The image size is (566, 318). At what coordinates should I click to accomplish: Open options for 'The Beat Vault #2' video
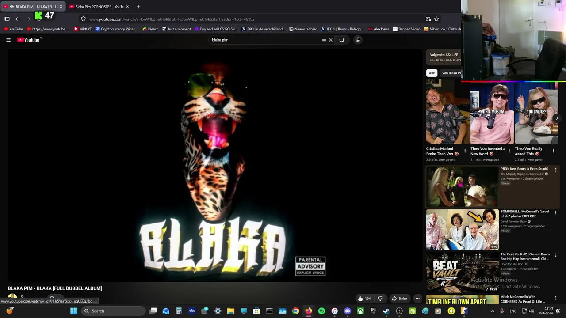556,255
